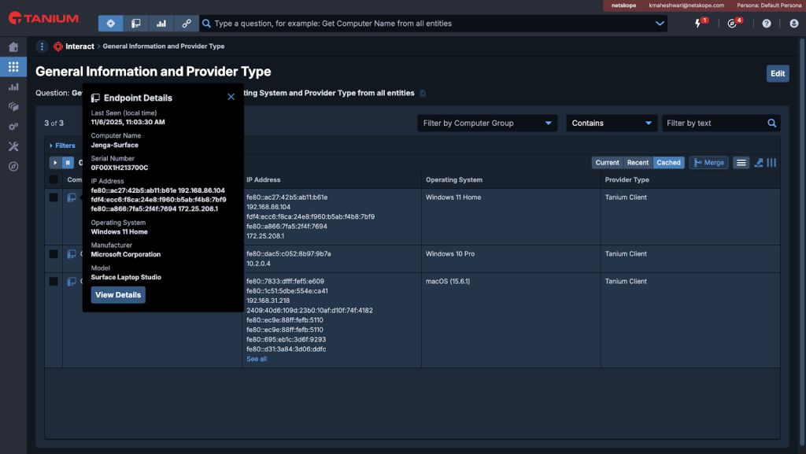Click the Tanium logo
This screenshot has width=806, height=454.
click(x=44, y=18)
